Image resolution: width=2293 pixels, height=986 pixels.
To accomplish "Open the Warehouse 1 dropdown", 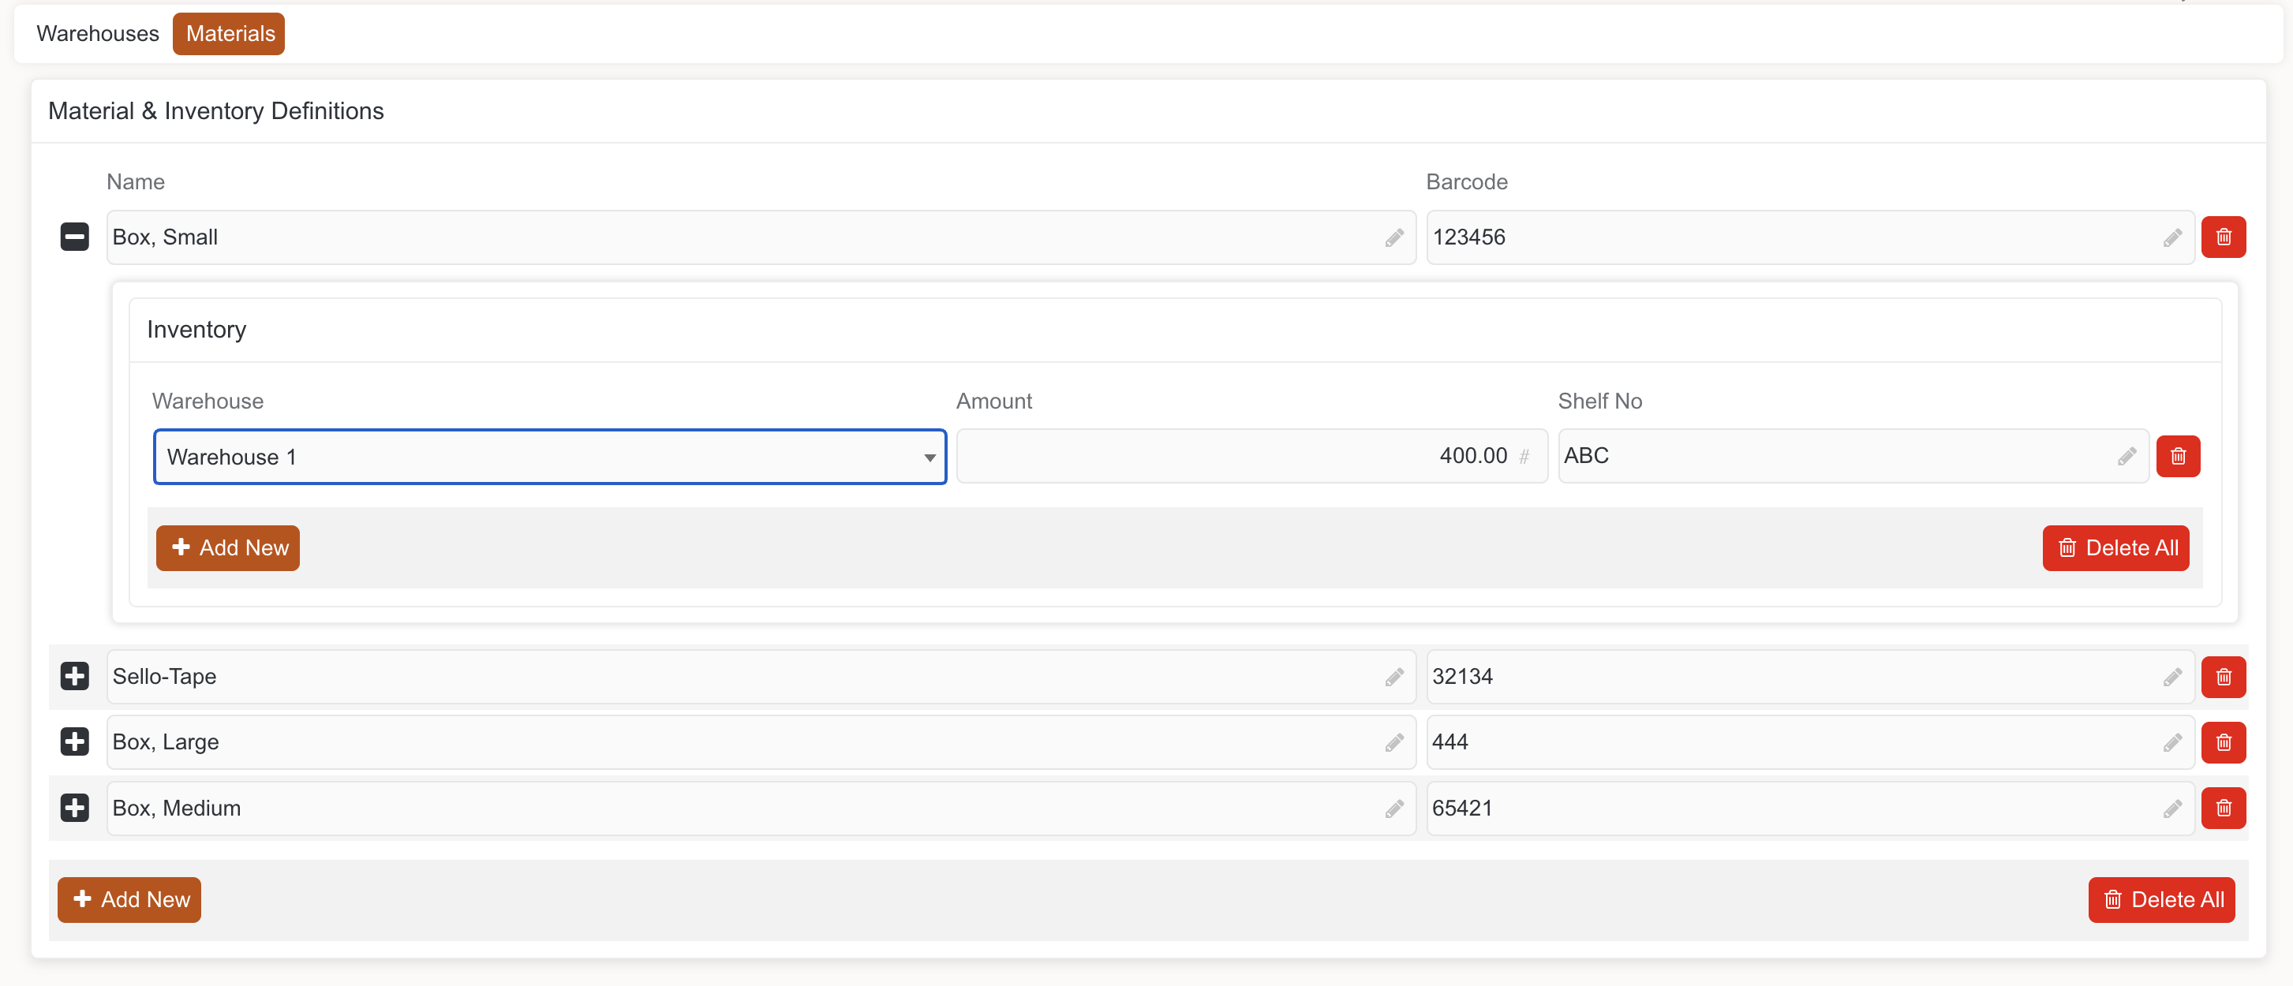I will [x=549, y=457].
